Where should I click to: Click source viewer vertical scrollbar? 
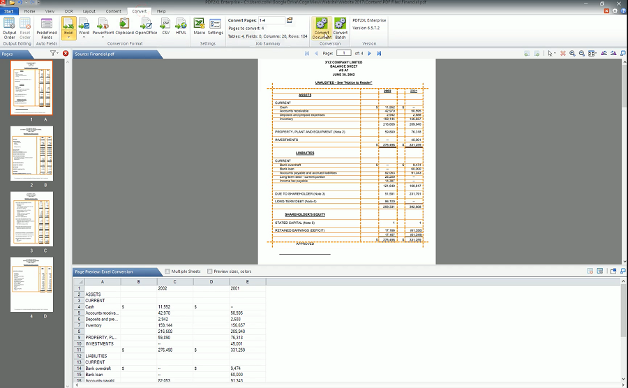coord(625,161)
